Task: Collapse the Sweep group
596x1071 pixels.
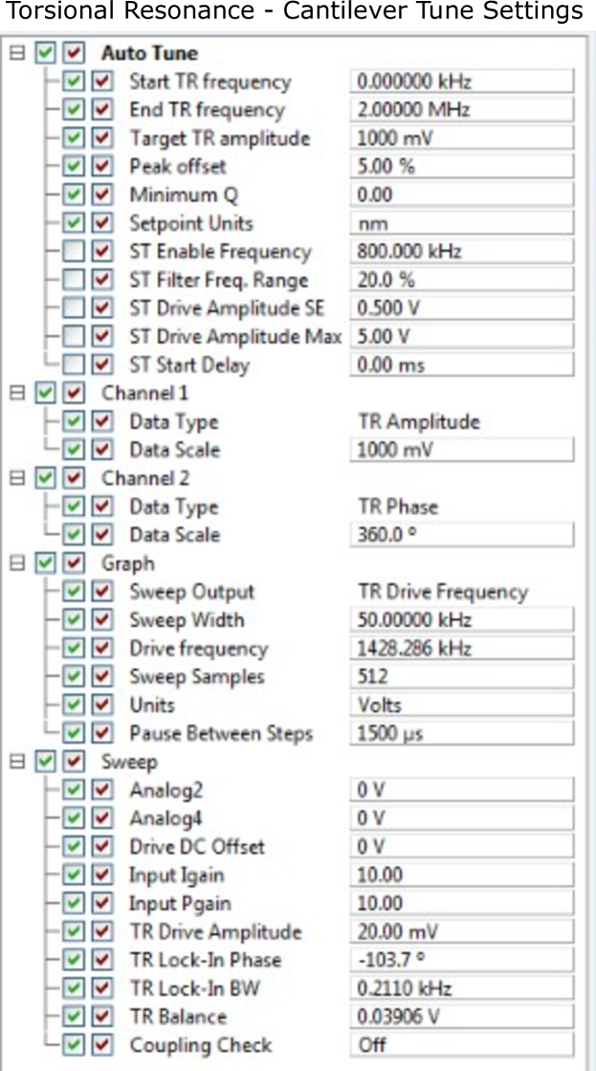Action: [17, 762]
